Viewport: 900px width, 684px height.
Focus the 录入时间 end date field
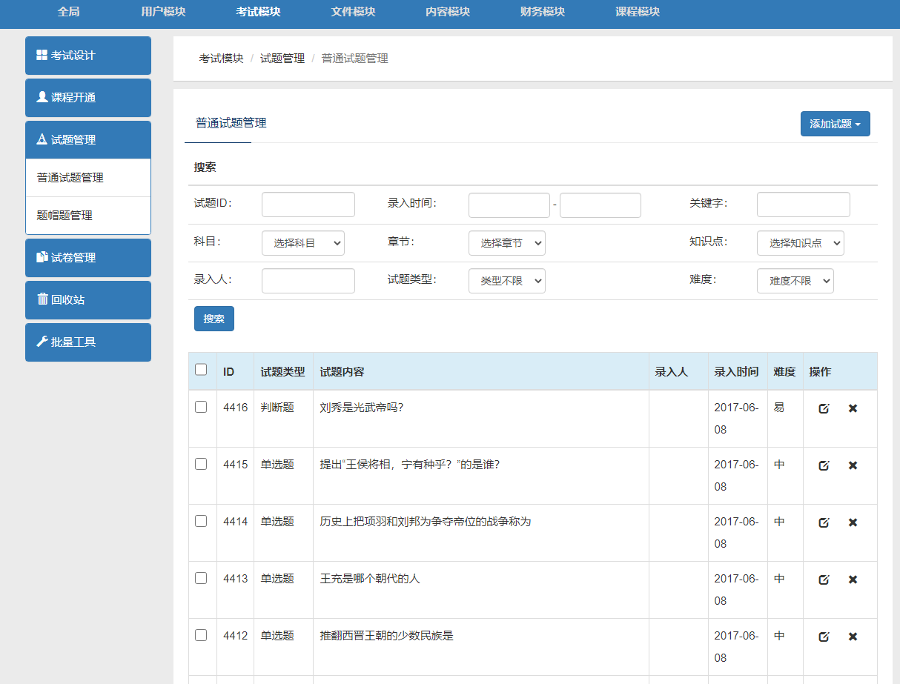coord(600,205)
